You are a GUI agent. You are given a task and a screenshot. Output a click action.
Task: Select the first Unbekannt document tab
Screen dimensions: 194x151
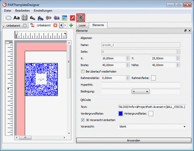13,26
